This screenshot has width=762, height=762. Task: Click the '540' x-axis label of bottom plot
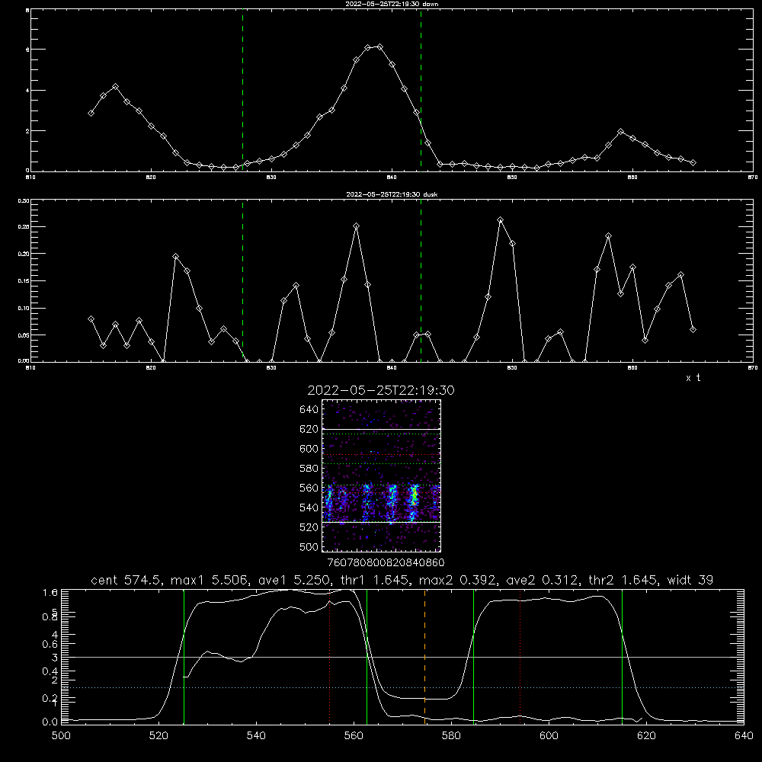[256, 736]
